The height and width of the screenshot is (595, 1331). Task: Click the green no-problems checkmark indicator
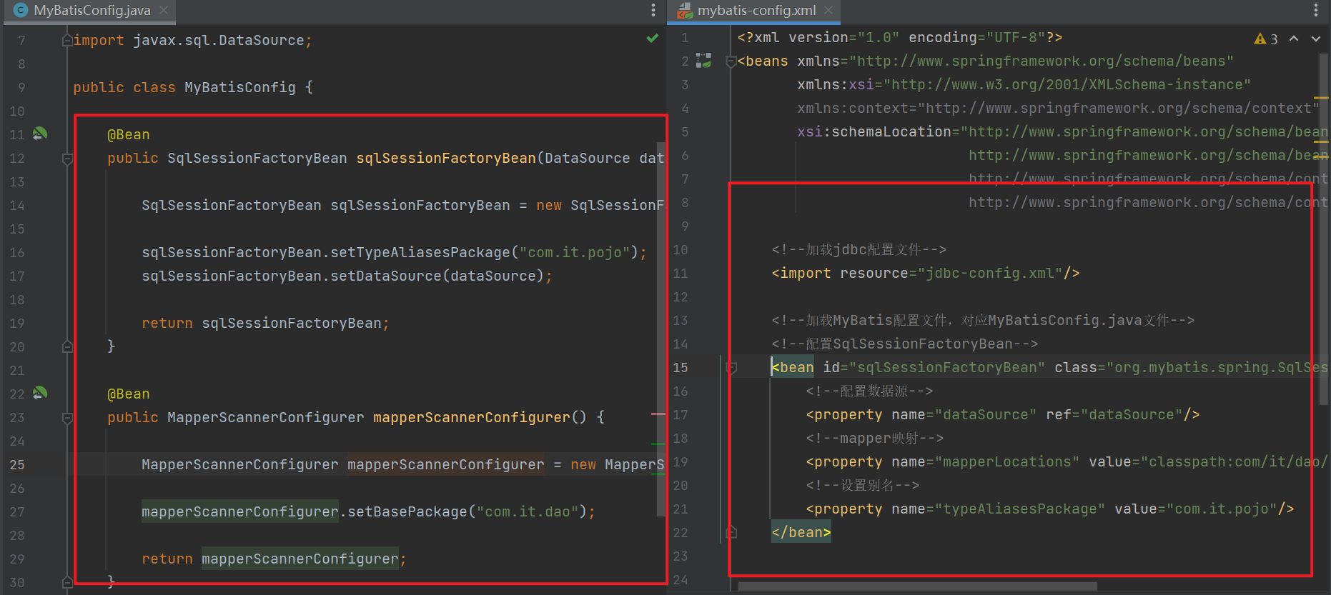point(652,39)
